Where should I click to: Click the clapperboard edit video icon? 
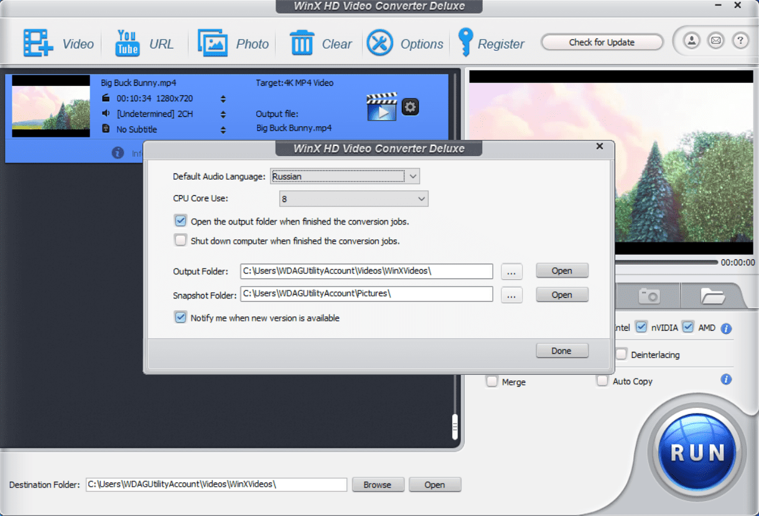pos(382,106)
